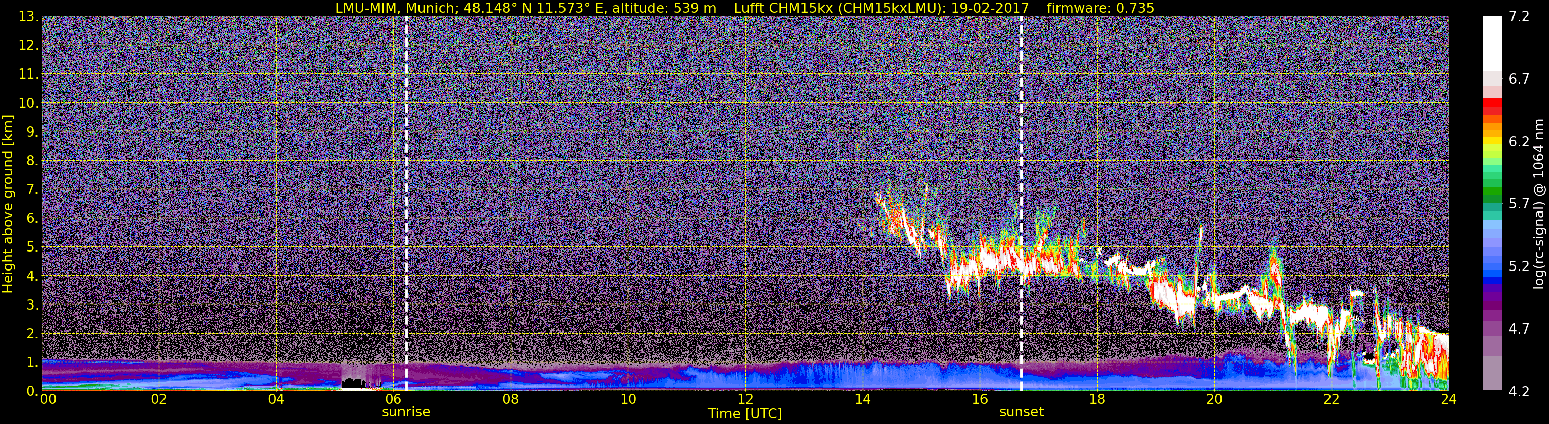Click the 'sunrise' label below the time axis
Screen dimensions: 1549x424
coord(406,411)
